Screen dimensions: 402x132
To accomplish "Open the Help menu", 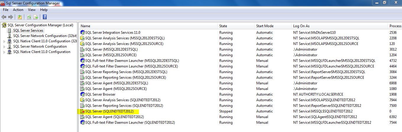I will [44, 10].
